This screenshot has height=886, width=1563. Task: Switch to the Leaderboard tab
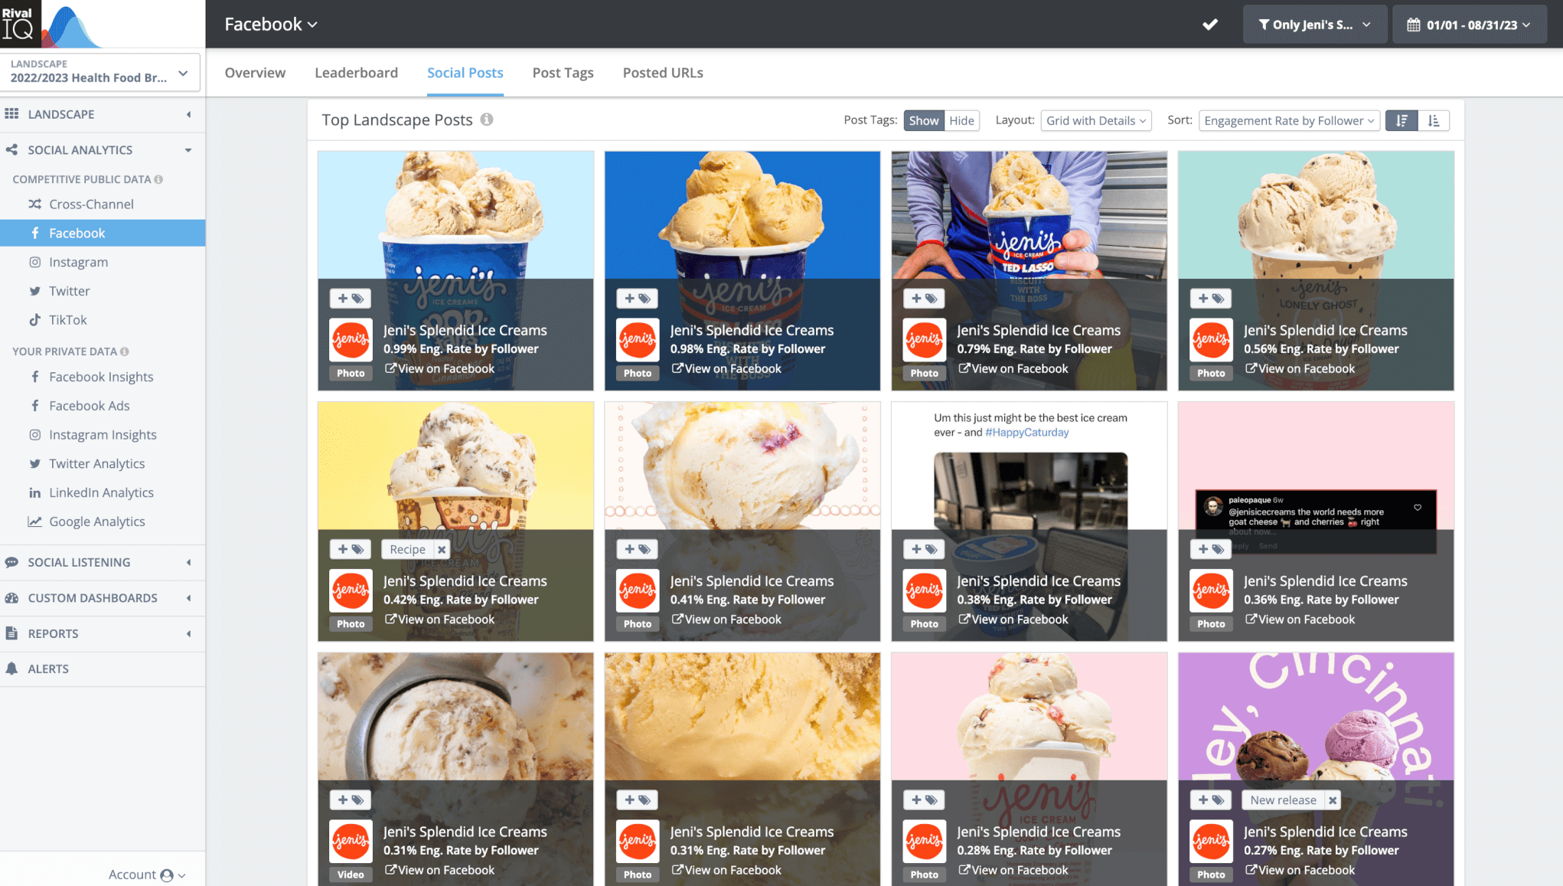pos(356,73)
